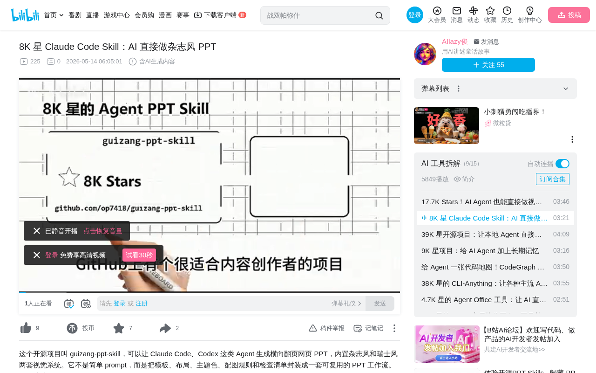Click AIlazy俊 uploader avatar

(425, 54)
